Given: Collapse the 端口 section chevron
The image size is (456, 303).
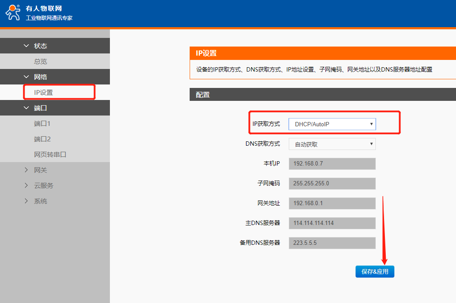Looking at the screenshot, I should point(27,108).
